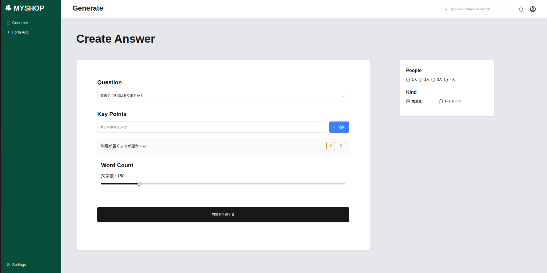Click the Word Count slider handle
The image size is (547, 273).
(139, 184)
